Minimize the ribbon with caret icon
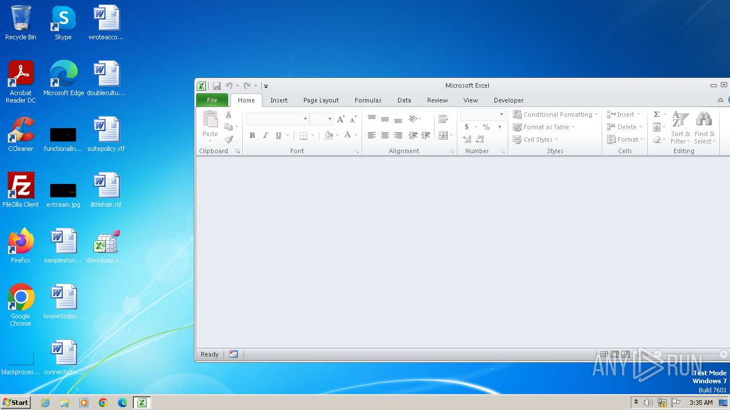This screenshot has height=410, width=730. (x=720, y=100)
